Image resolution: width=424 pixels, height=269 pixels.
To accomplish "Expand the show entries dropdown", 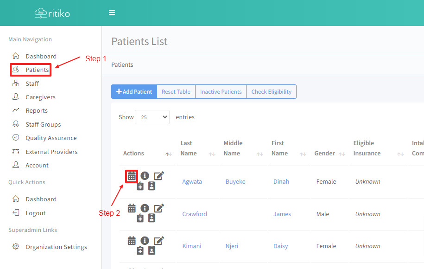I will [x=152, y=117].
